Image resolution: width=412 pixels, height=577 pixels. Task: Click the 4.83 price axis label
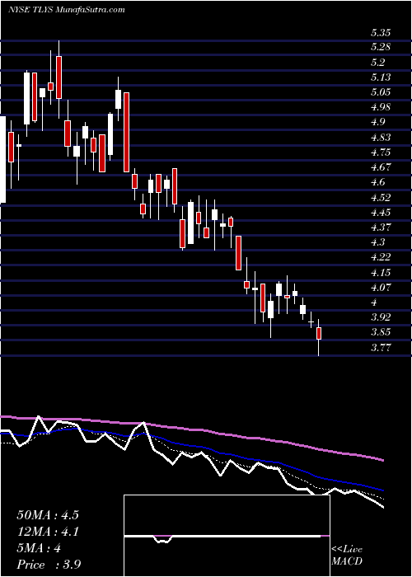click(381, 138)
